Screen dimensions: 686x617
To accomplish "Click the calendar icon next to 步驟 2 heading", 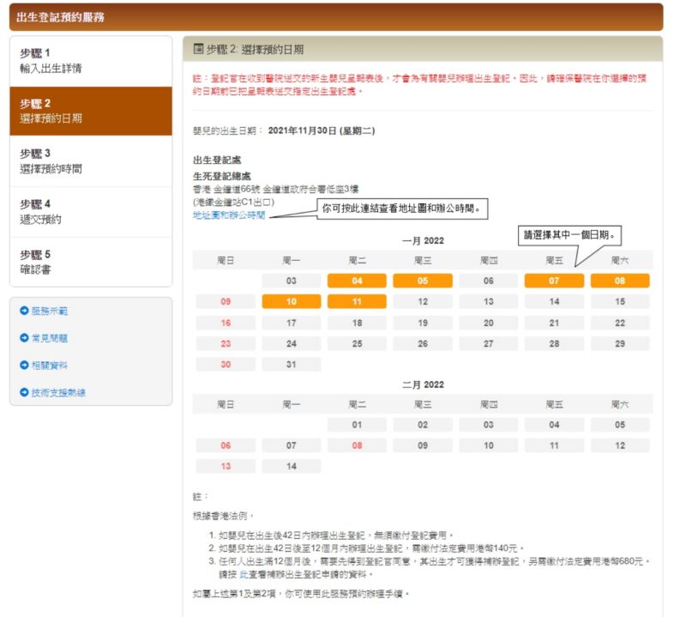I will point(198,49).
